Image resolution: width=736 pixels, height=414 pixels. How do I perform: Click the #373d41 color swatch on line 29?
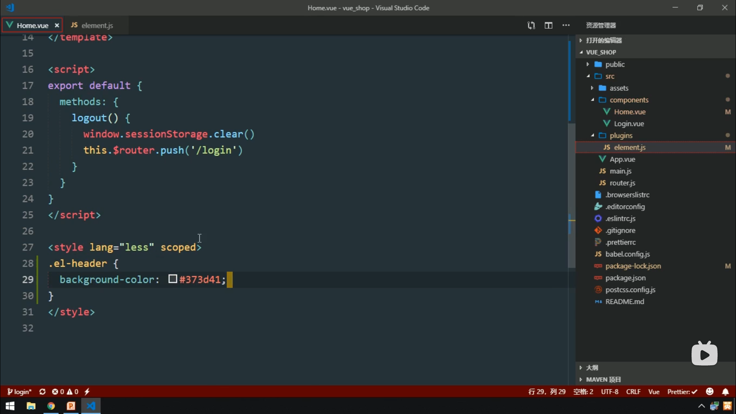pyautogui.click(x=172, y=279)
